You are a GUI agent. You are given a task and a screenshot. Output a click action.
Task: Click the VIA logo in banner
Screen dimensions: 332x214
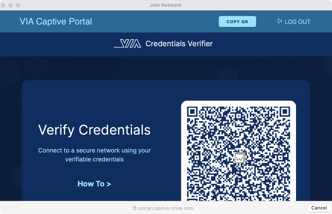point(128,44)
